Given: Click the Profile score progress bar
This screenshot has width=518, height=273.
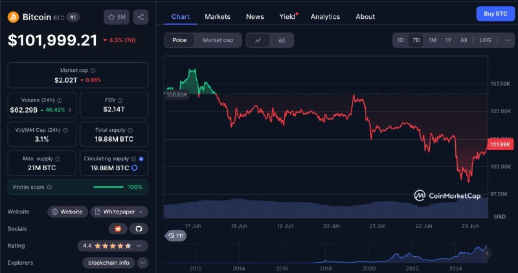Looking at the screenshot, I should pos(108,187).
